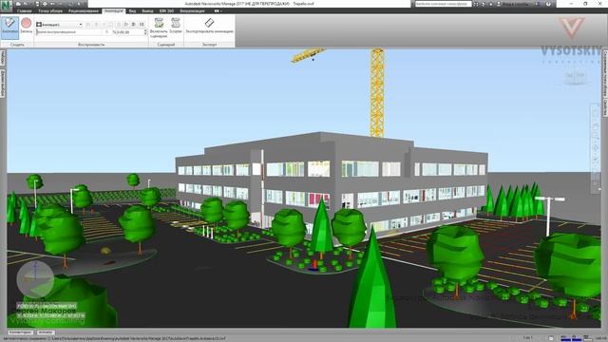Screen dimensions: 608x342
Task: Click the Look Around tool in navigation bar
Action: click(596, 159)
